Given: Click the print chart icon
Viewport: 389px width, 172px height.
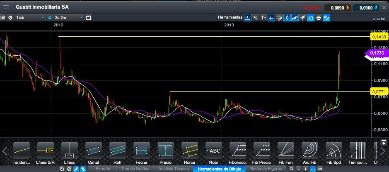Looking at the screenshot, I should point(318,18).
